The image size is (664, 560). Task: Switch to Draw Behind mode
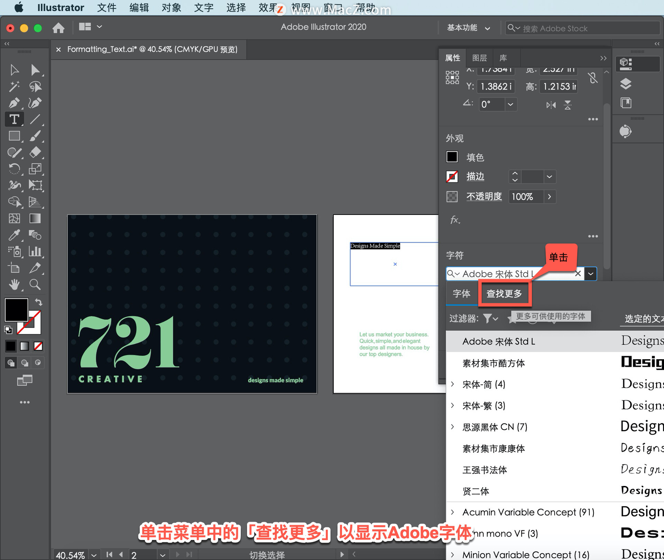click(25, 363)
